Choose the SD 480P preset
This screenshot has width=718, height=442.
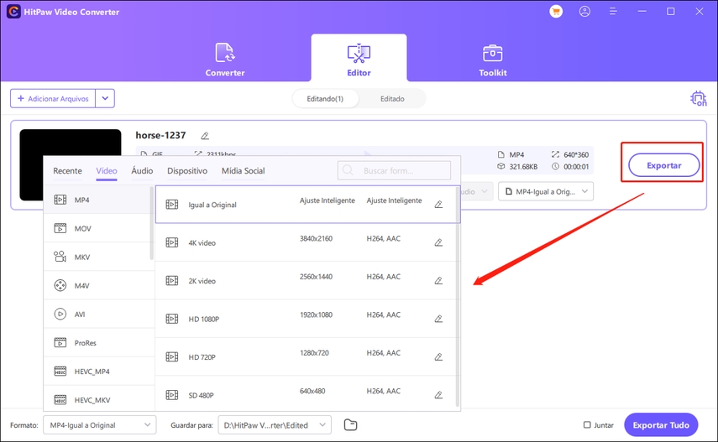click(306, 393)
